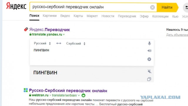This screenshot has width=188, height=106.
Task: Open the Переводчик tab
Action: tap(127, 16)
